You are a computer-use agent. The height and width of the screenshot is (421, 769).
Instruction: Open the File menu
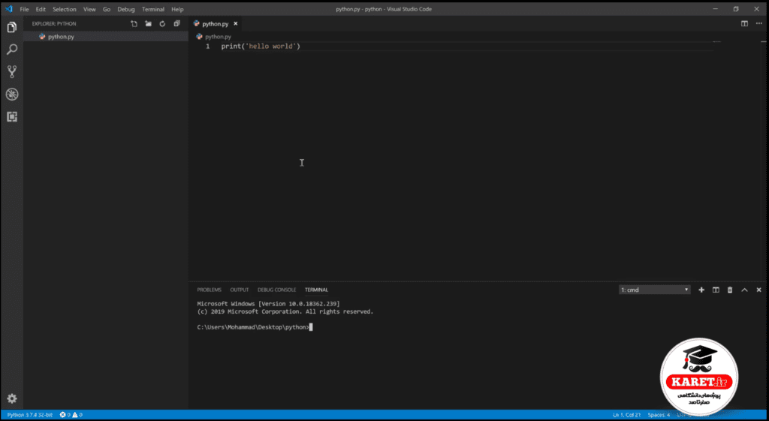point(24,9)
